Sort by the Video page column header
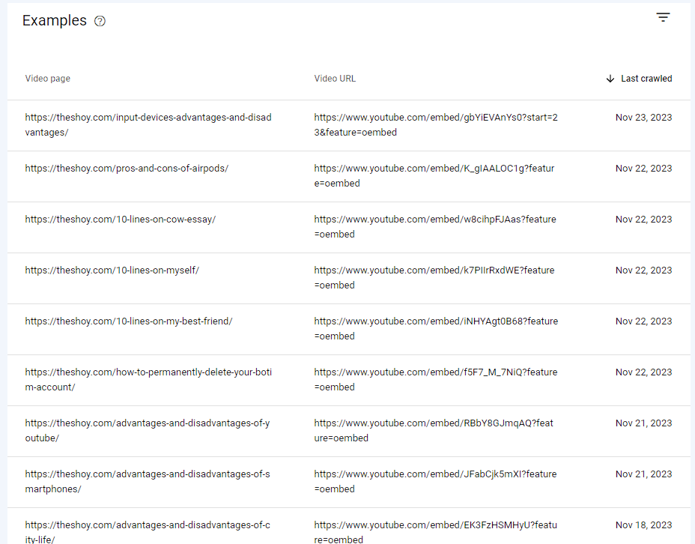Viewport: 695px width, 544px height. click(47, 78)
